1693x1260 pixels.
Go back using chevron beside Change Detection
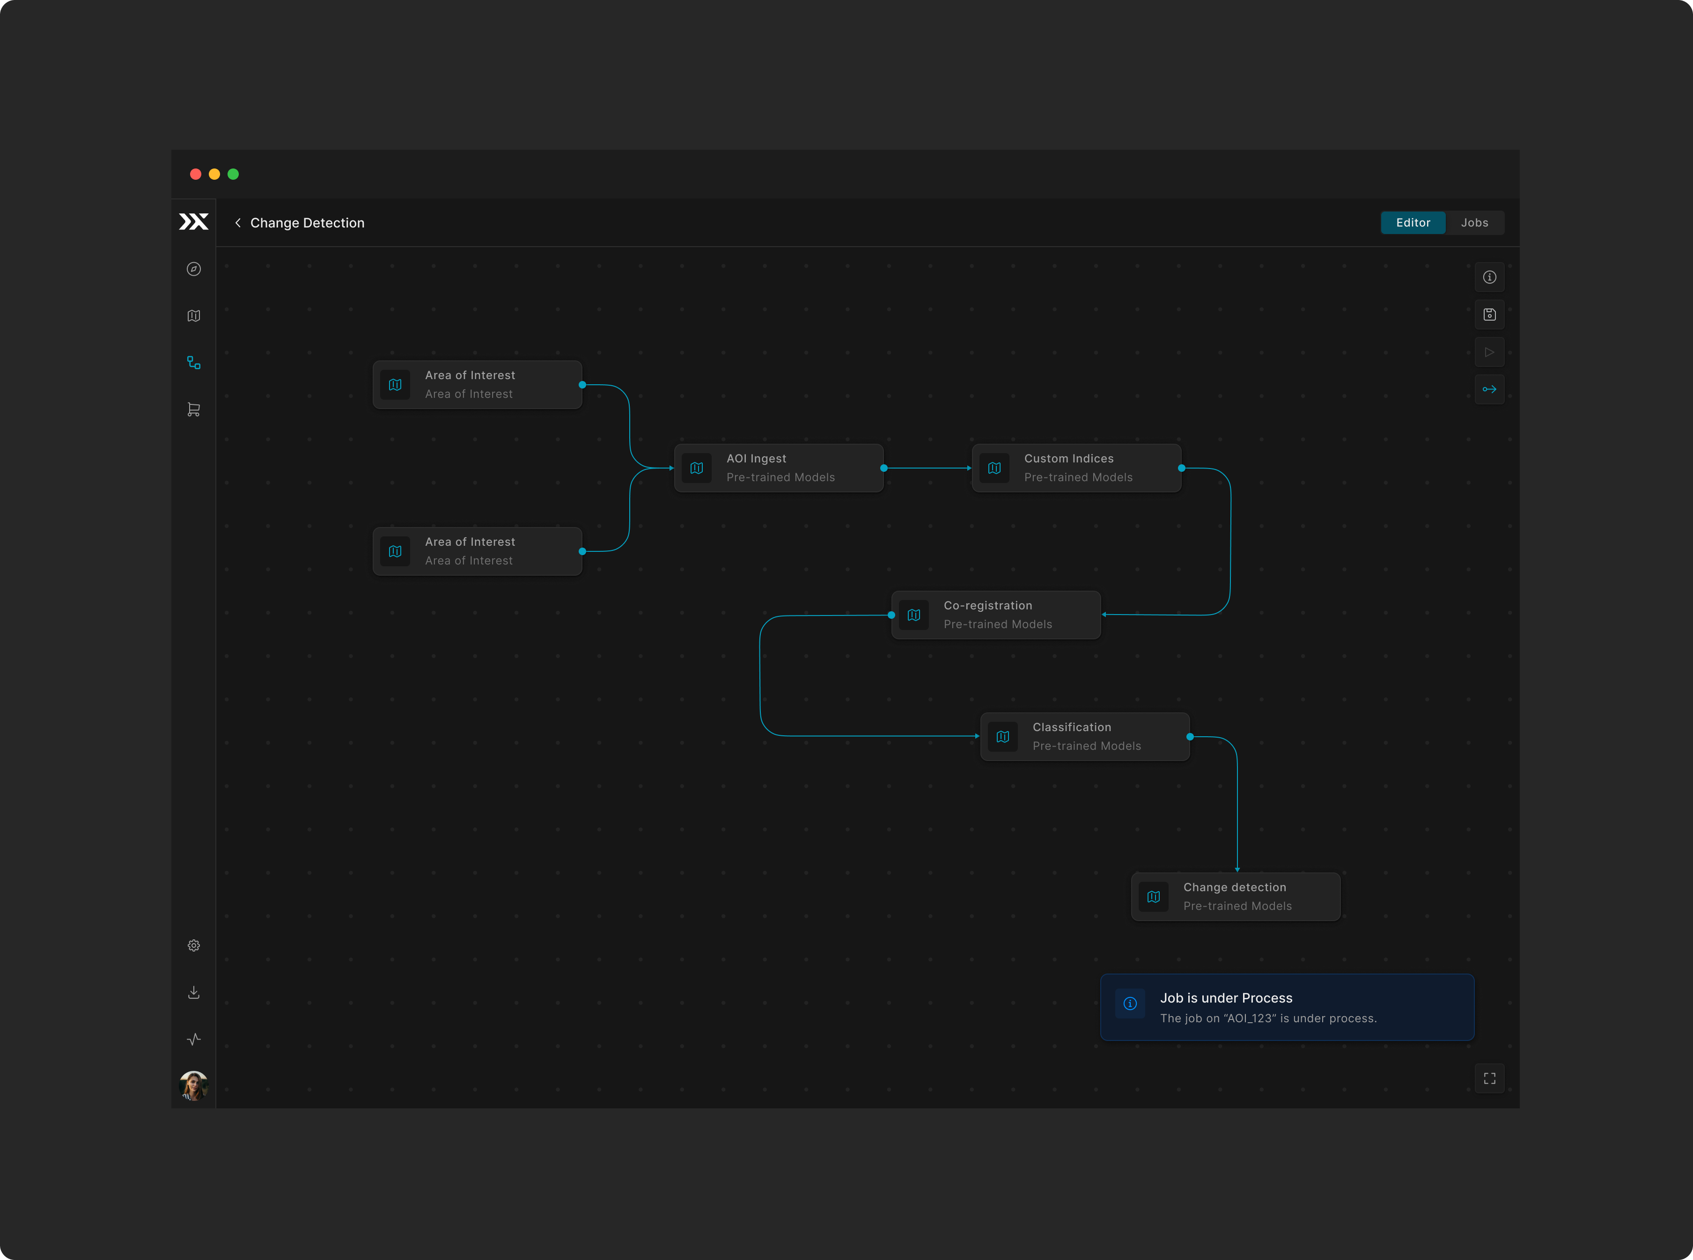(238, 223)
